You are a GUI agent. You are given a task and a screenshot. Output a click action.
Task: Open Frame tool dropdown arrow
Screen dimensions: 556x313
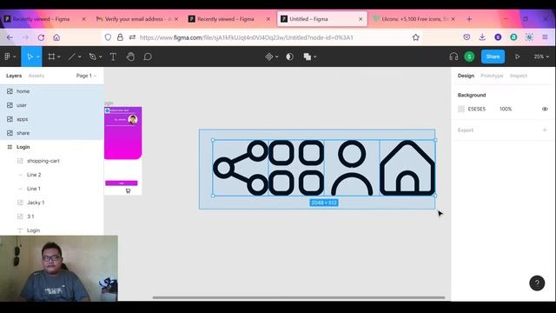pyautogui.click(x=59, y=57)
